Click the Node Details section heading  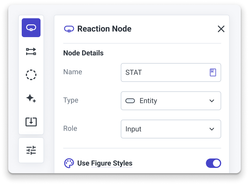click(83, 53)
